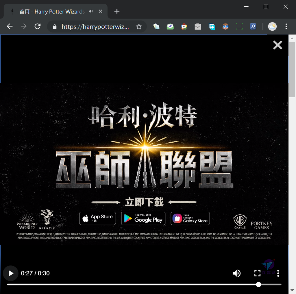Reload the current page
Viewport: 296px width, 294px height.
click(38, 26)
